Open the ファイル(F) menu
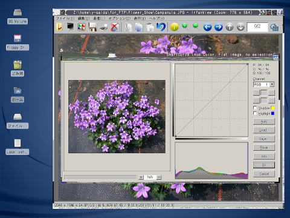Image resolution: width=290 pixels, height=218 pixels. point(65,18)
